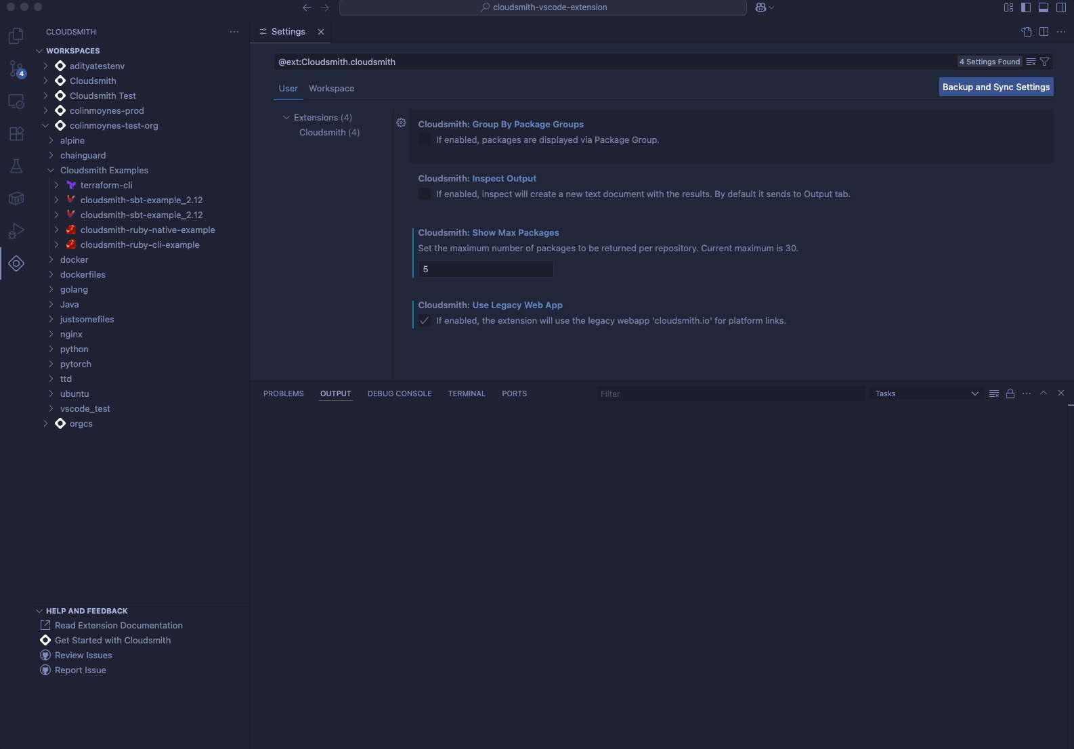Collapse the Workspaces section
Image resolution: width=1074 pixels, height=749 pixels.
tap(39, 51)
